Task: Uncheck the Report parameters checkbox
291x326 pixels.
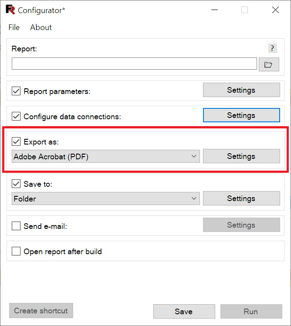Action: pos(16,91)
